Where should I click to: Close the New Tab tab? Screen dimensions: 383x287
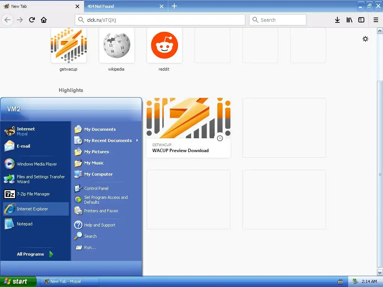tap(77, 6)
